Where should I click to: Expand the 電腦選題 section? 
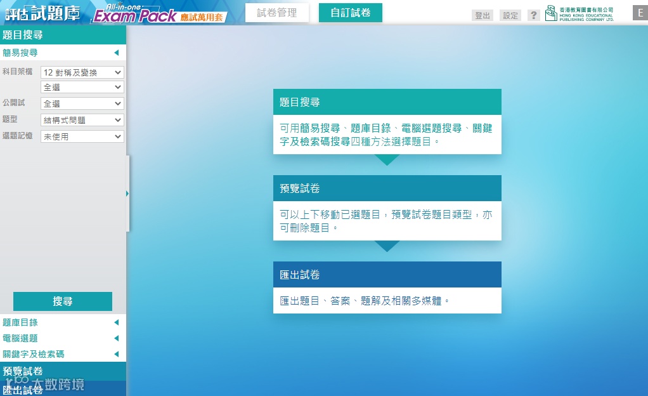63,338
